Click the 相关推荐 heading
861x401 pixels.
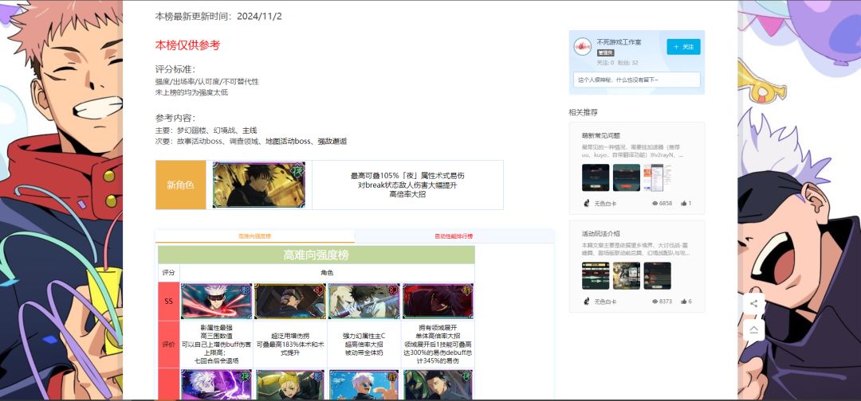pos(583,112)
